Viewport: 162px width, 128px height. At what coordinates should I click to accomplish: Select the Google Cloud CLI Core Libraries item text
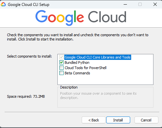point(98,57)
